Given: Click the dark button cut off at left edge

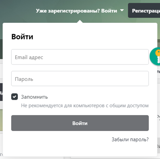Looking at the screenshot, I should pos(1,92).
